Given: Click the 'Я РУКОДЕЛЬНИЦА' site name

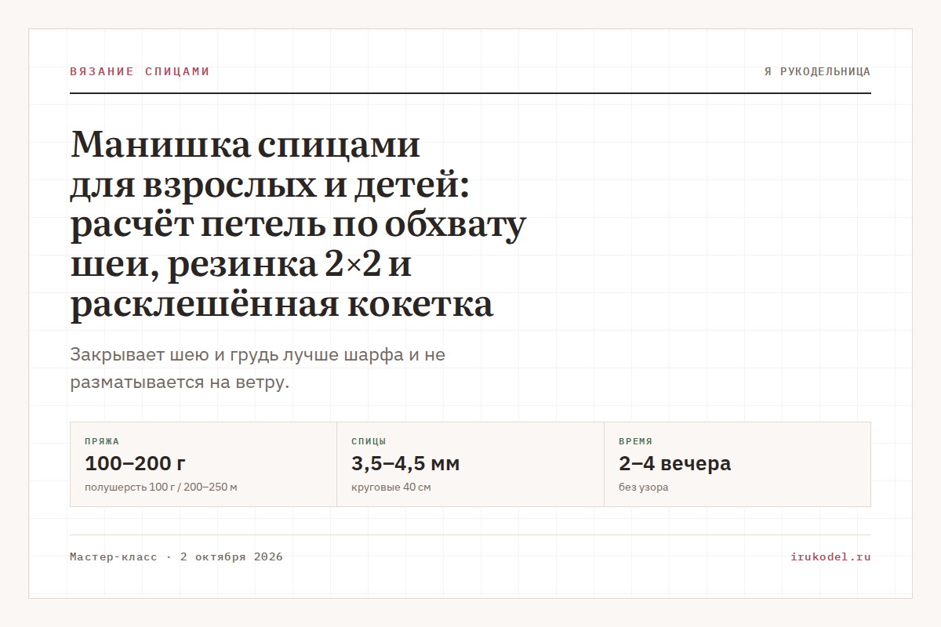Looking at the screenshot, I should tap(817, 71).
